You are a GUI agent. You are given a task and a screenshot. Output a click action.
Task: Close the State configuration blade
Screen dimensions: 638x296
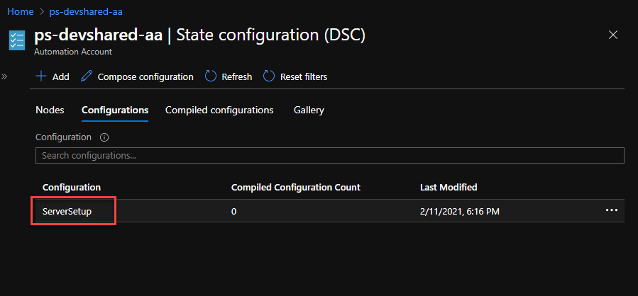point(612,35)
